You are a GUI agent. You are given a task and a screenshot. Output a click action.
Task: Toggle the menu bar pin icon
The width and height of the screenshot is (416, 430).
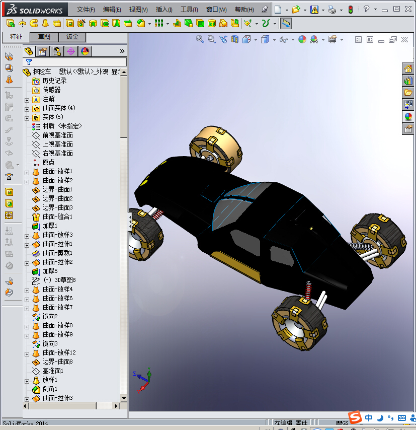265,10
